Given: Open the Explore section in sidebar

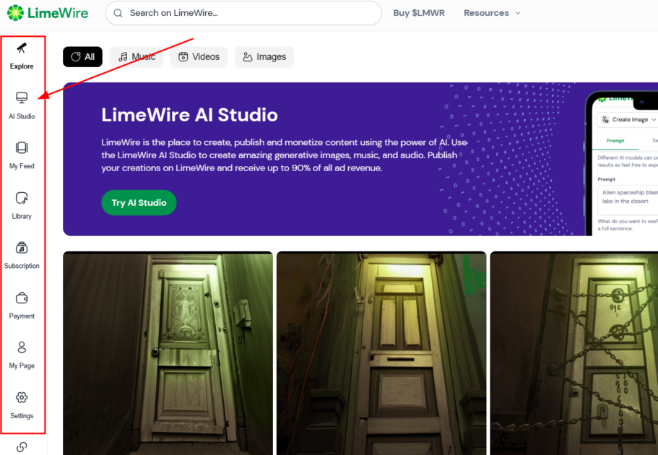Looking at the screenshot, I should pyautogui.click(x=22, y=54).
